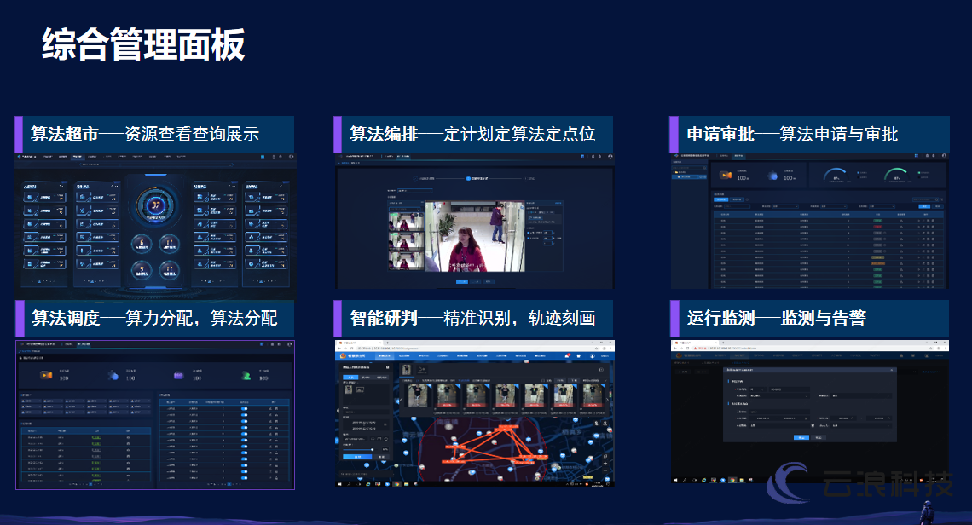972x525 pixels.
Task: Click the 综合管理面板 slide title
Action: pyautogui.click(x=144, y=44)
